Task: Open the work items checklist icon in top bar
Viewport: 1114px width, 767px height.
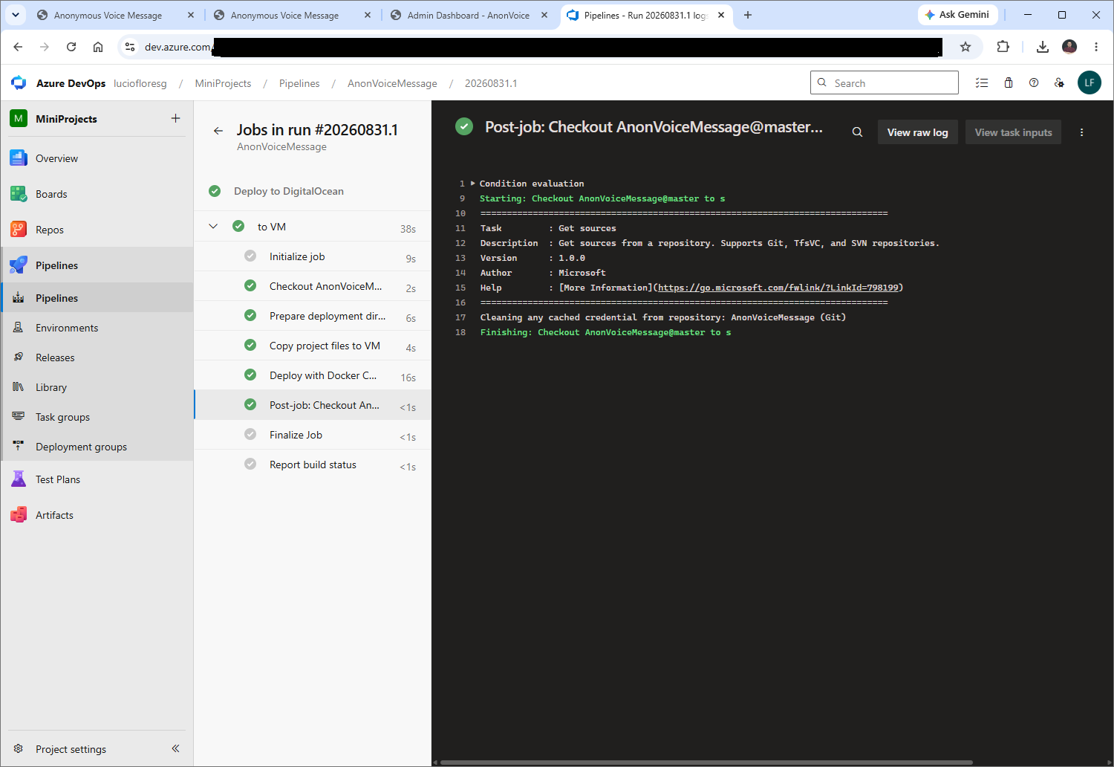Action: tap(982, 82)
